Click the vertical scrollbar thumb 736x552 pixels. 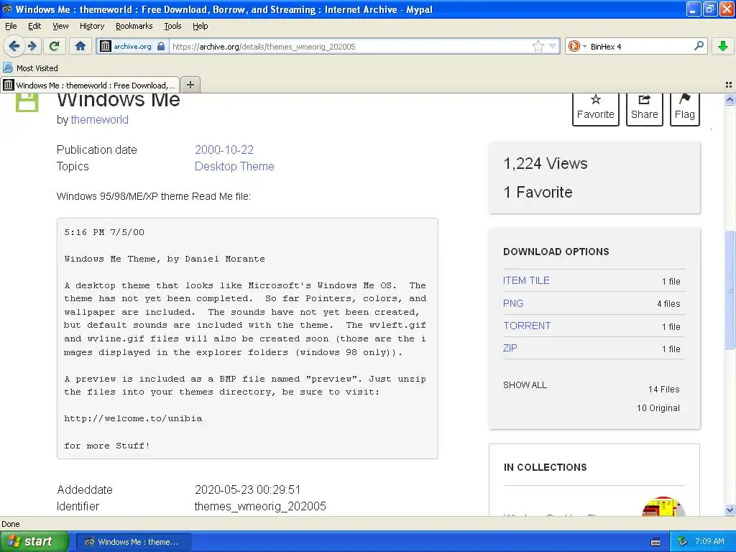point(730,290)
